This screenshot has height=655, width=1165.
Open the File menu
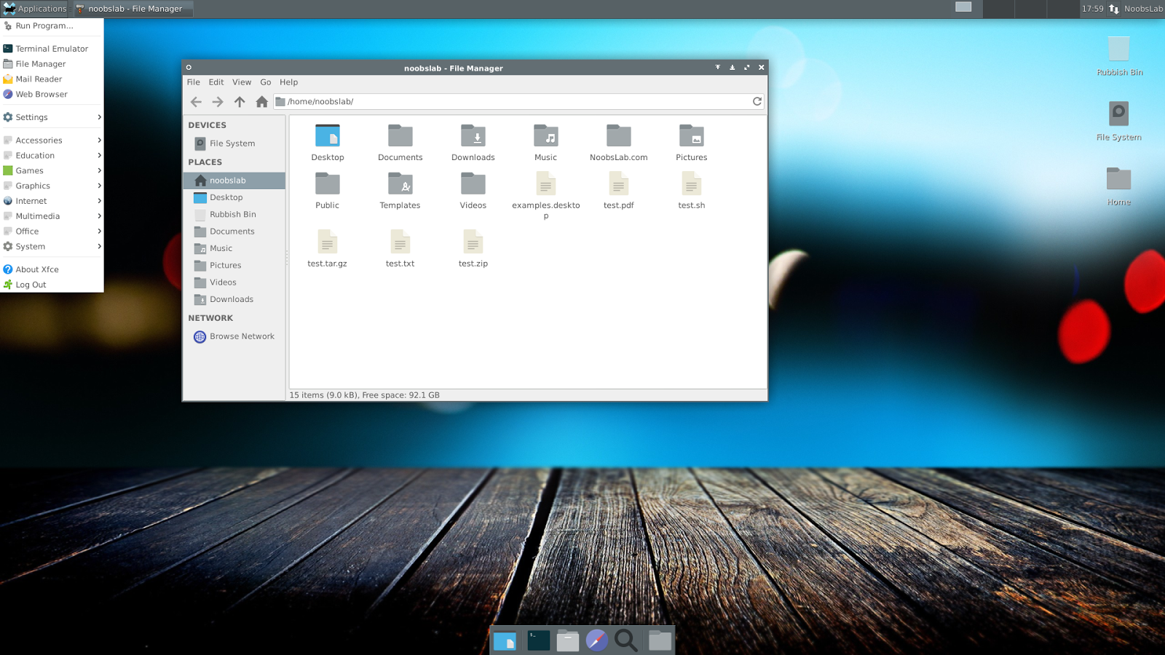pos(194,82)
